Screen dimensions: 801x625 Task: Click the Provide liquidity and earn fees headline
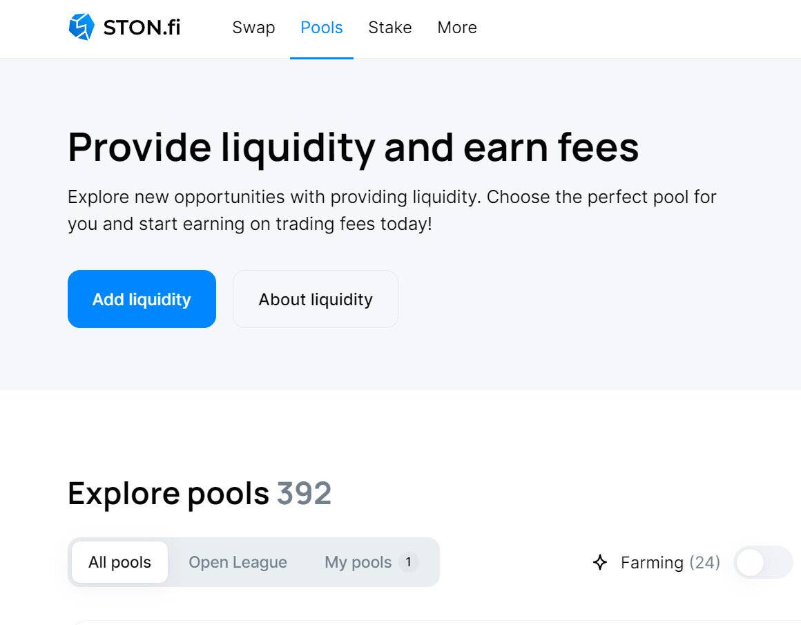tap(353, 148)
